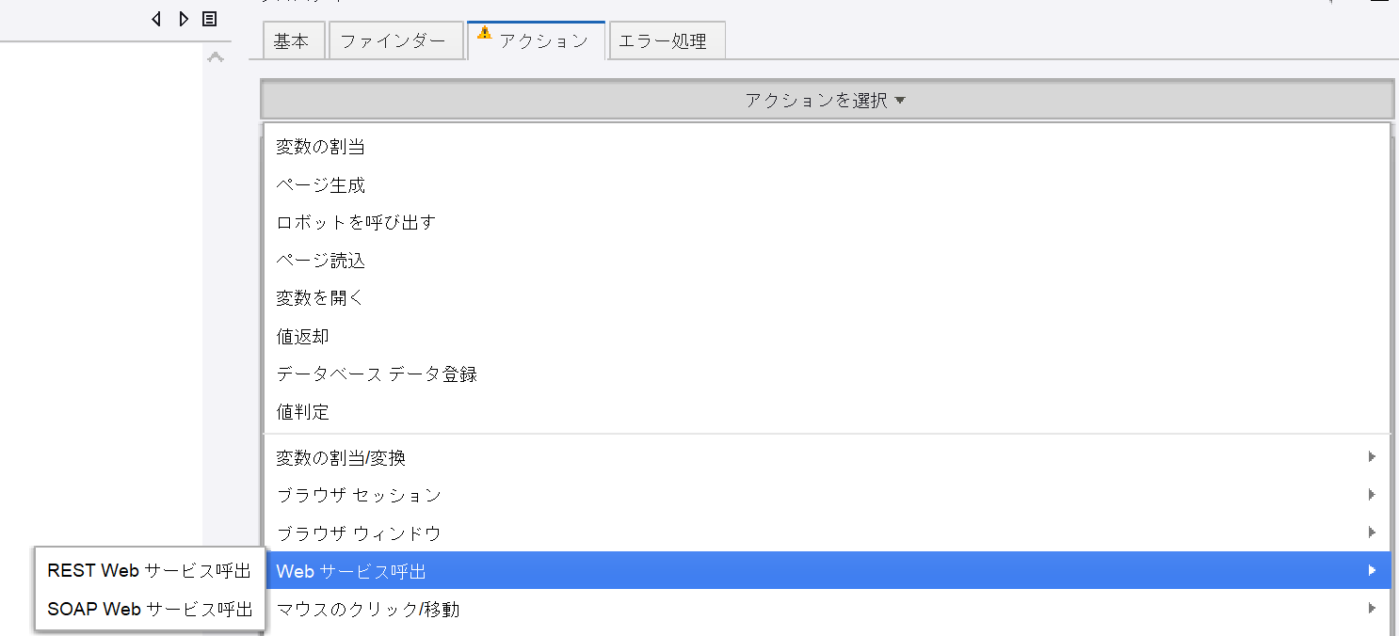The image size is (1399, 636).
Task: Select データベース データ登録 action
Action: [827, 374]
